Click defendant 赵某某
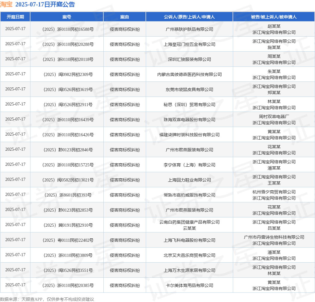 pos(274,26)
